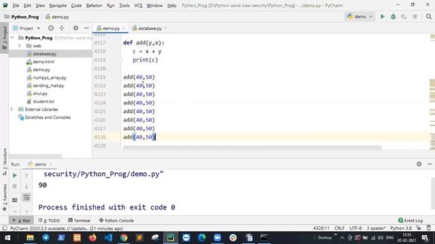Select student.txt in project tree
The height and width of the screenshot is (244, 435).
coord(43,102)
